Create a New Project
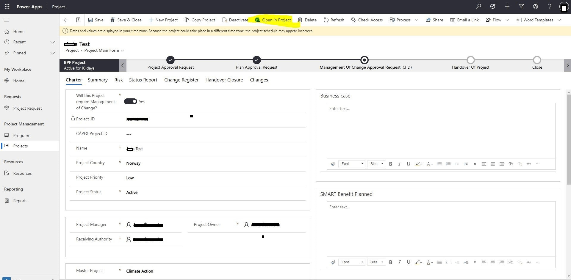The height and width of the screenshot is (280, 571). 163,20
